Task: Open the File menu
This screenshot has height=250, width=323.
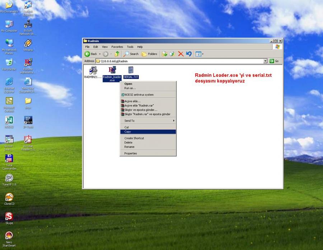Action: click(87, 47)
